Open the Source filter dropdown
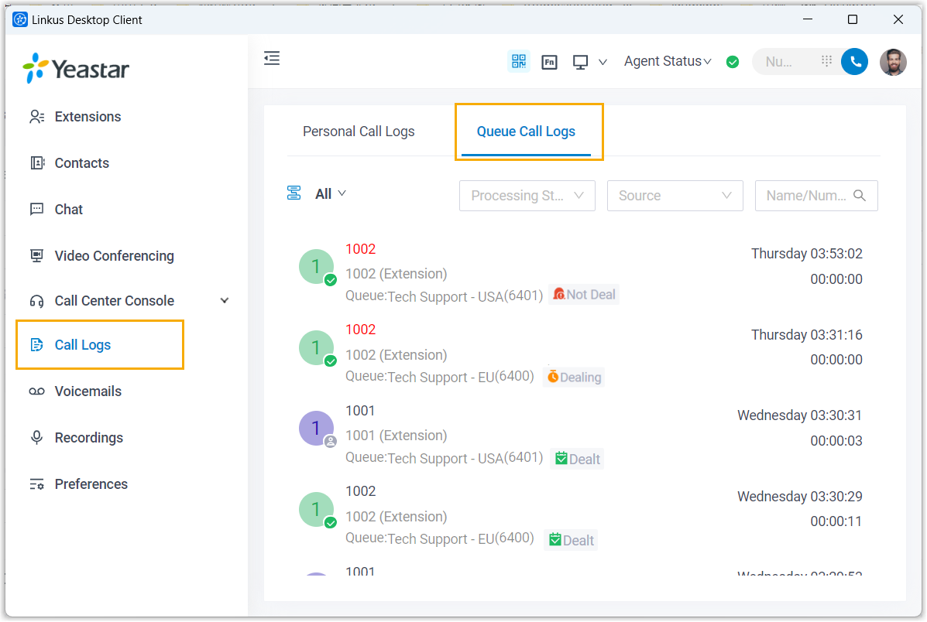 pos(675,196)
